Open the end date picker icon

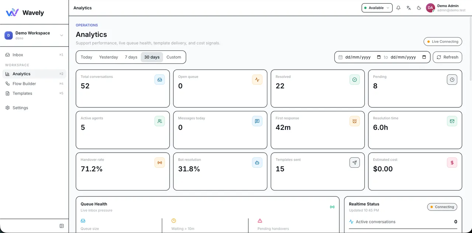tap(424, 57)
